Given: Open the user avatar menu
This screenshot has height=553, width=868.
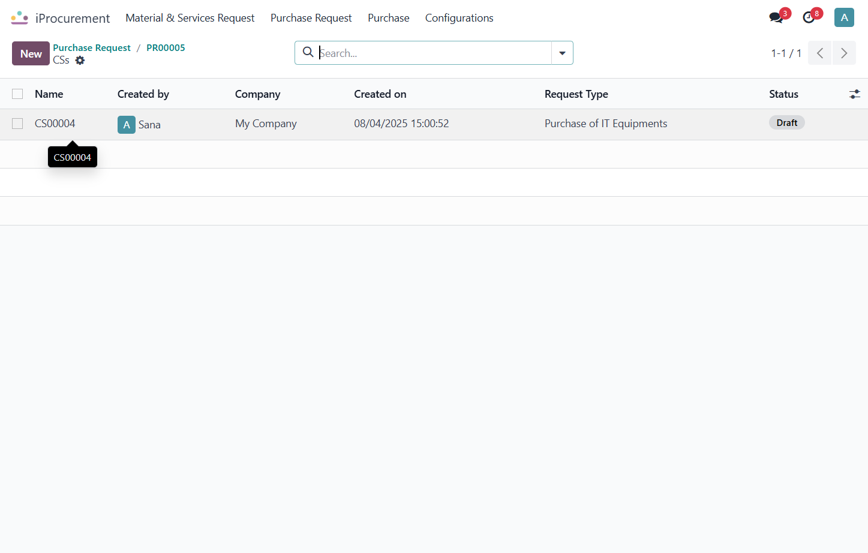Looking at the screenshot, I should click(x=844, y=17).
